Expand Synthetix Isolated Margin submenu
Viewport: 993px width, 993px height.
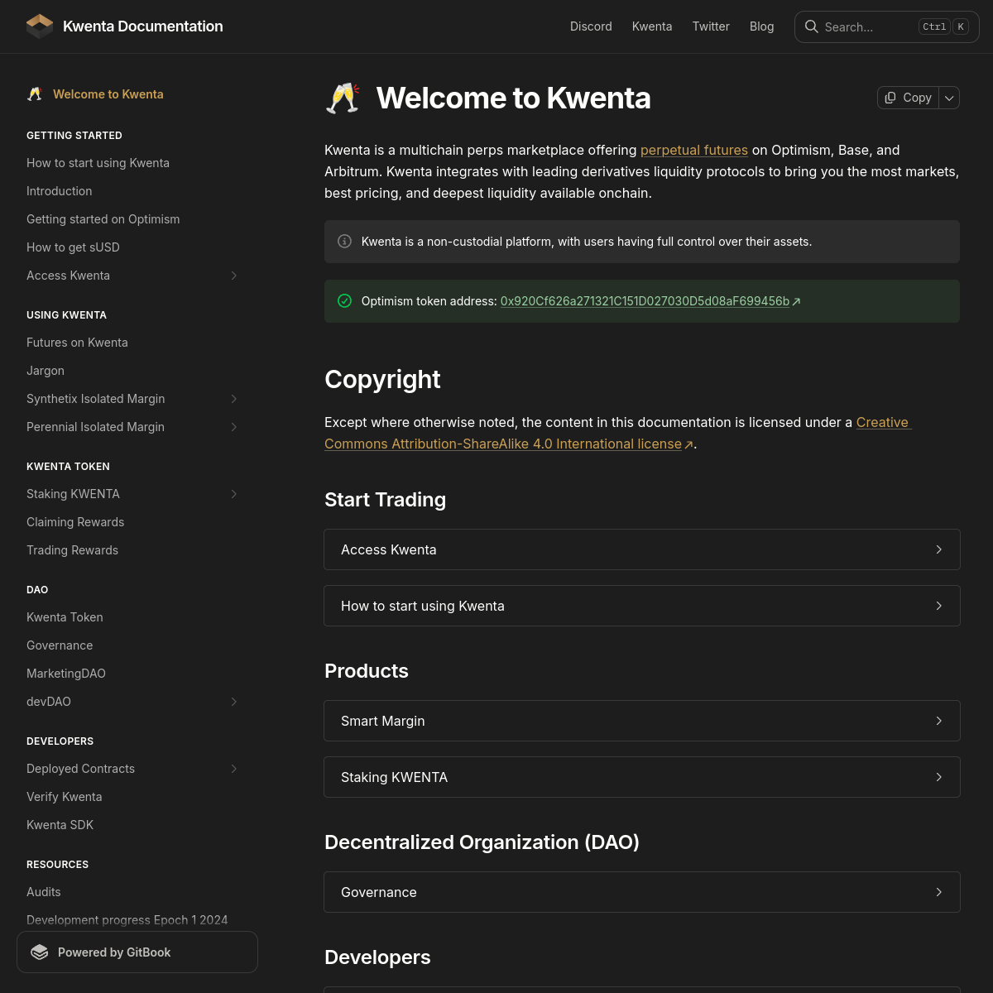(234, 399)
